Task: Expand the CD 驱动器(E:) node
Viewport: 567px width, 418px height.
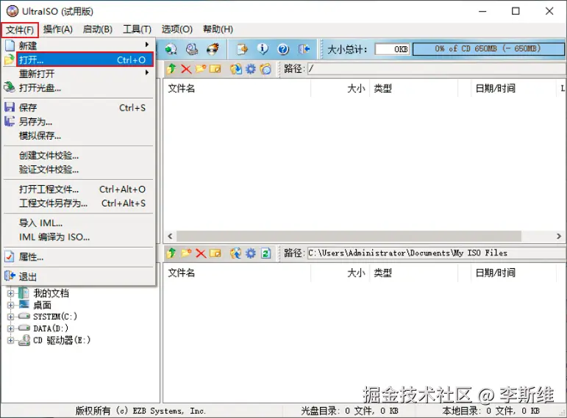Action: (10, 340)
